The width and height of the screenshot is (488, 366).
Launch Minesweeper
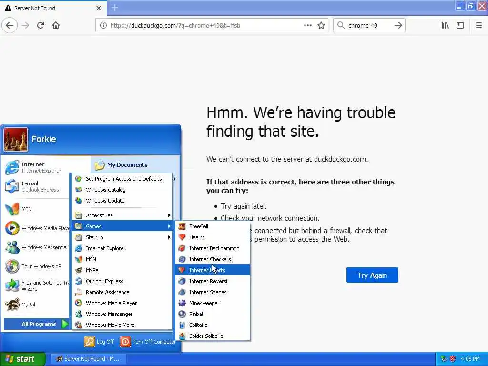[213, 303]
